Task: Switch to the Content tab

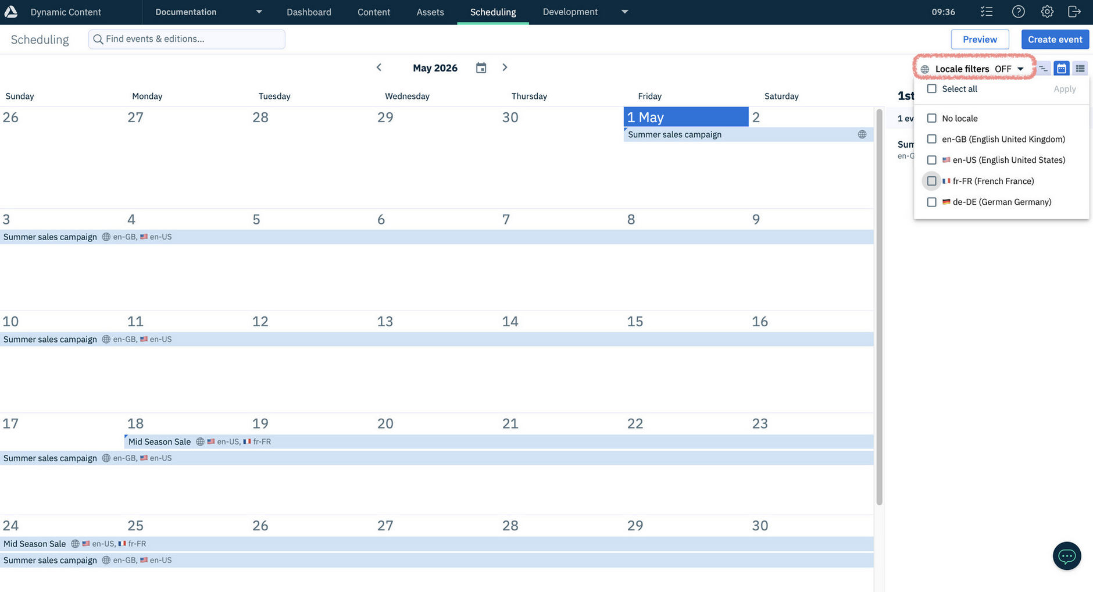Action: click(373, 12)
